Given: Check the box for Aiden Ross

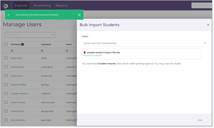Looking at the screenshot, I should (6, 58).
